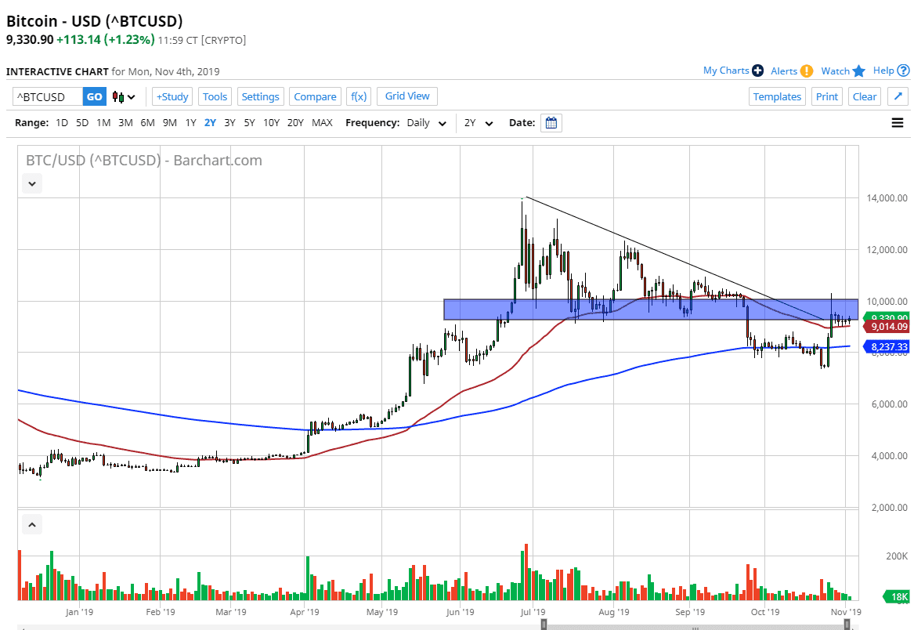Open the chart type candlestick icon
914x630 pixels.
pyautogui.click(x=117, y=96)
